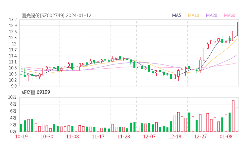Image resolution: width=242 pixels, height=144 pixels.
Task: Select the last red candlestick reaching 13.2
Action: (x=237, y=29)
